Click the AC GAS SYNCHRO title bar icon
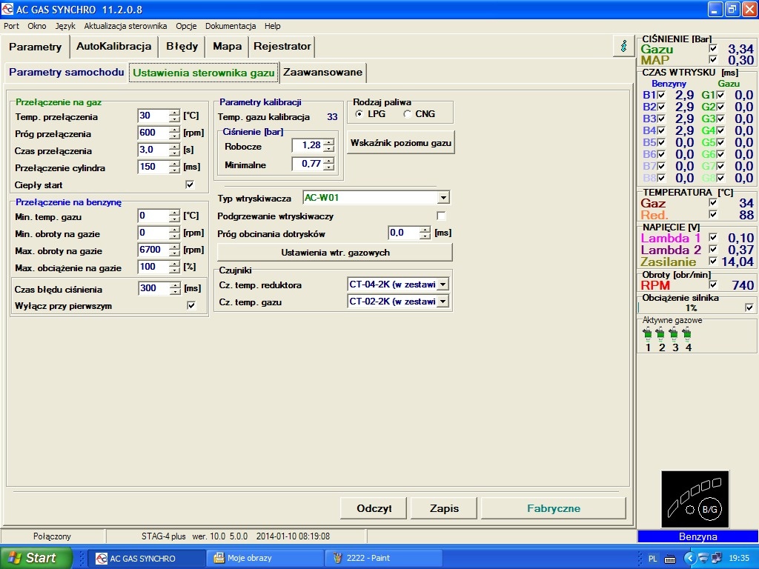The image size is (759, 569). 7,9
